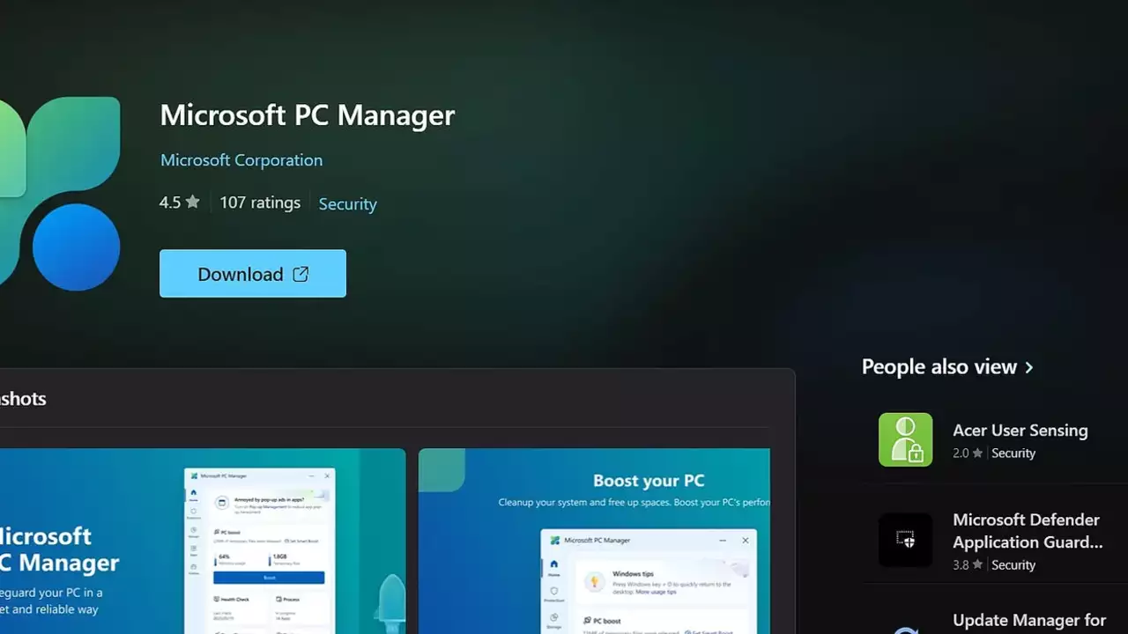Screen dimensions: 1128x634
Task: Click the Microsoft PC Manager page title
Action: coord(308,115)
